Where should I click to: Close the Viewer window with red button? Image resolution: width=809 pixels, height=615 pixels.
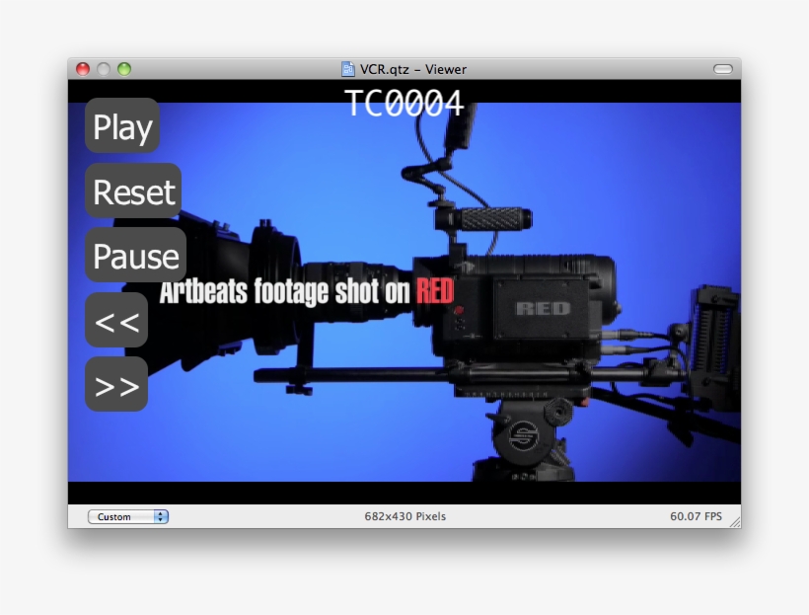(83, 69)
